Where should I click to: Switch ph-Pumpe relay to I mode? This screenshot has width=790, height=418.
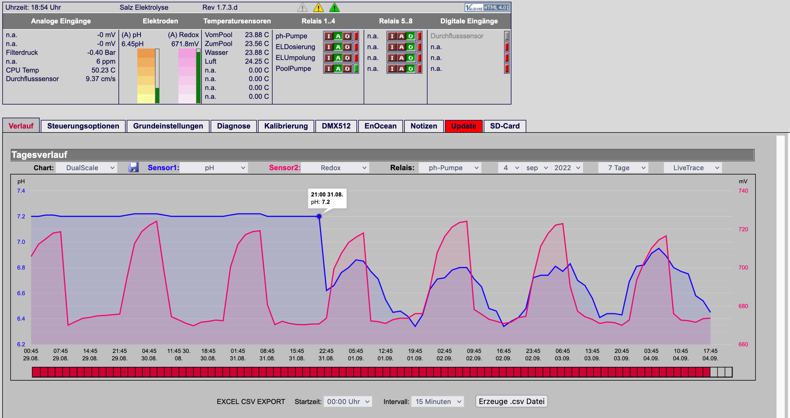point(329,36)
